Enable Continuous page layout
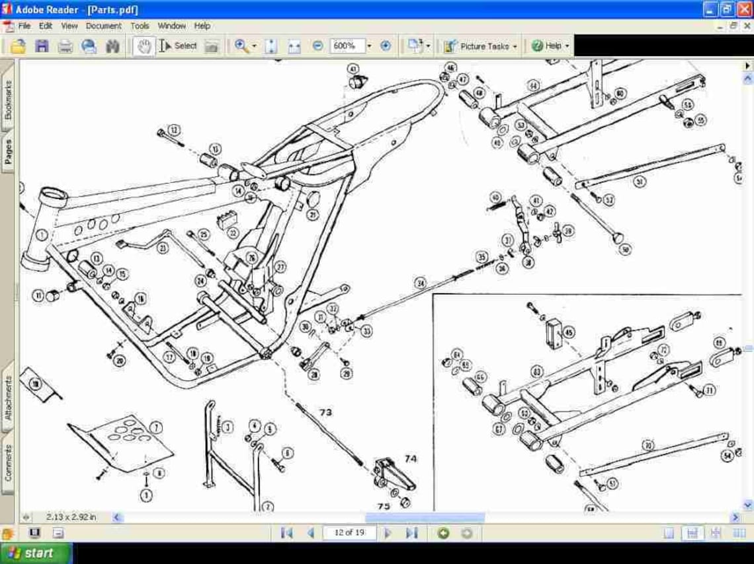The width and height of the screenshot is (754, 564). (x=692, y=532)
